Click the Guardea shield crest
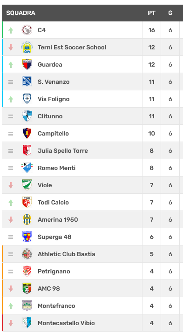Viewport: 183px width, 333px height. [27, 64]
